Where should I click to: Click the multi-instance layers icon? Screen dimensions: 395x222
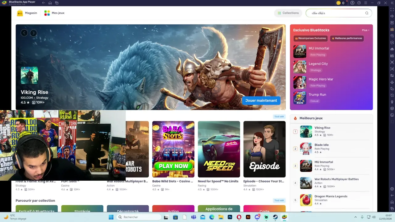click(x=392, y=109)
